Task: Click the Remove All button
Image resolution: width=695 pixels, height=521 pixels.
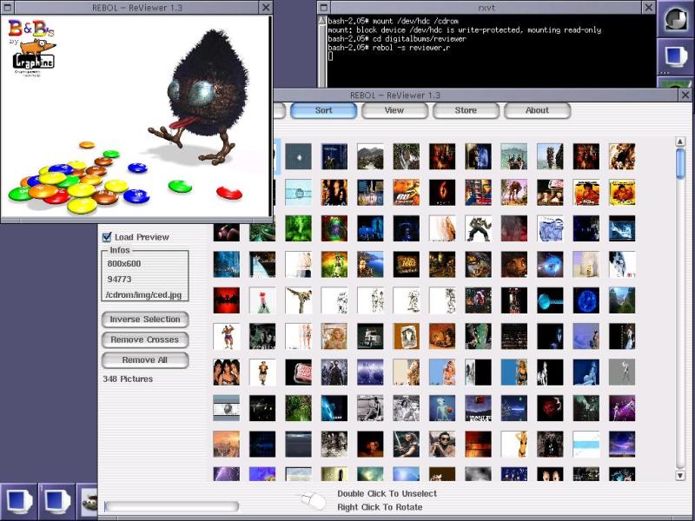Action: (x=145, y=359)
